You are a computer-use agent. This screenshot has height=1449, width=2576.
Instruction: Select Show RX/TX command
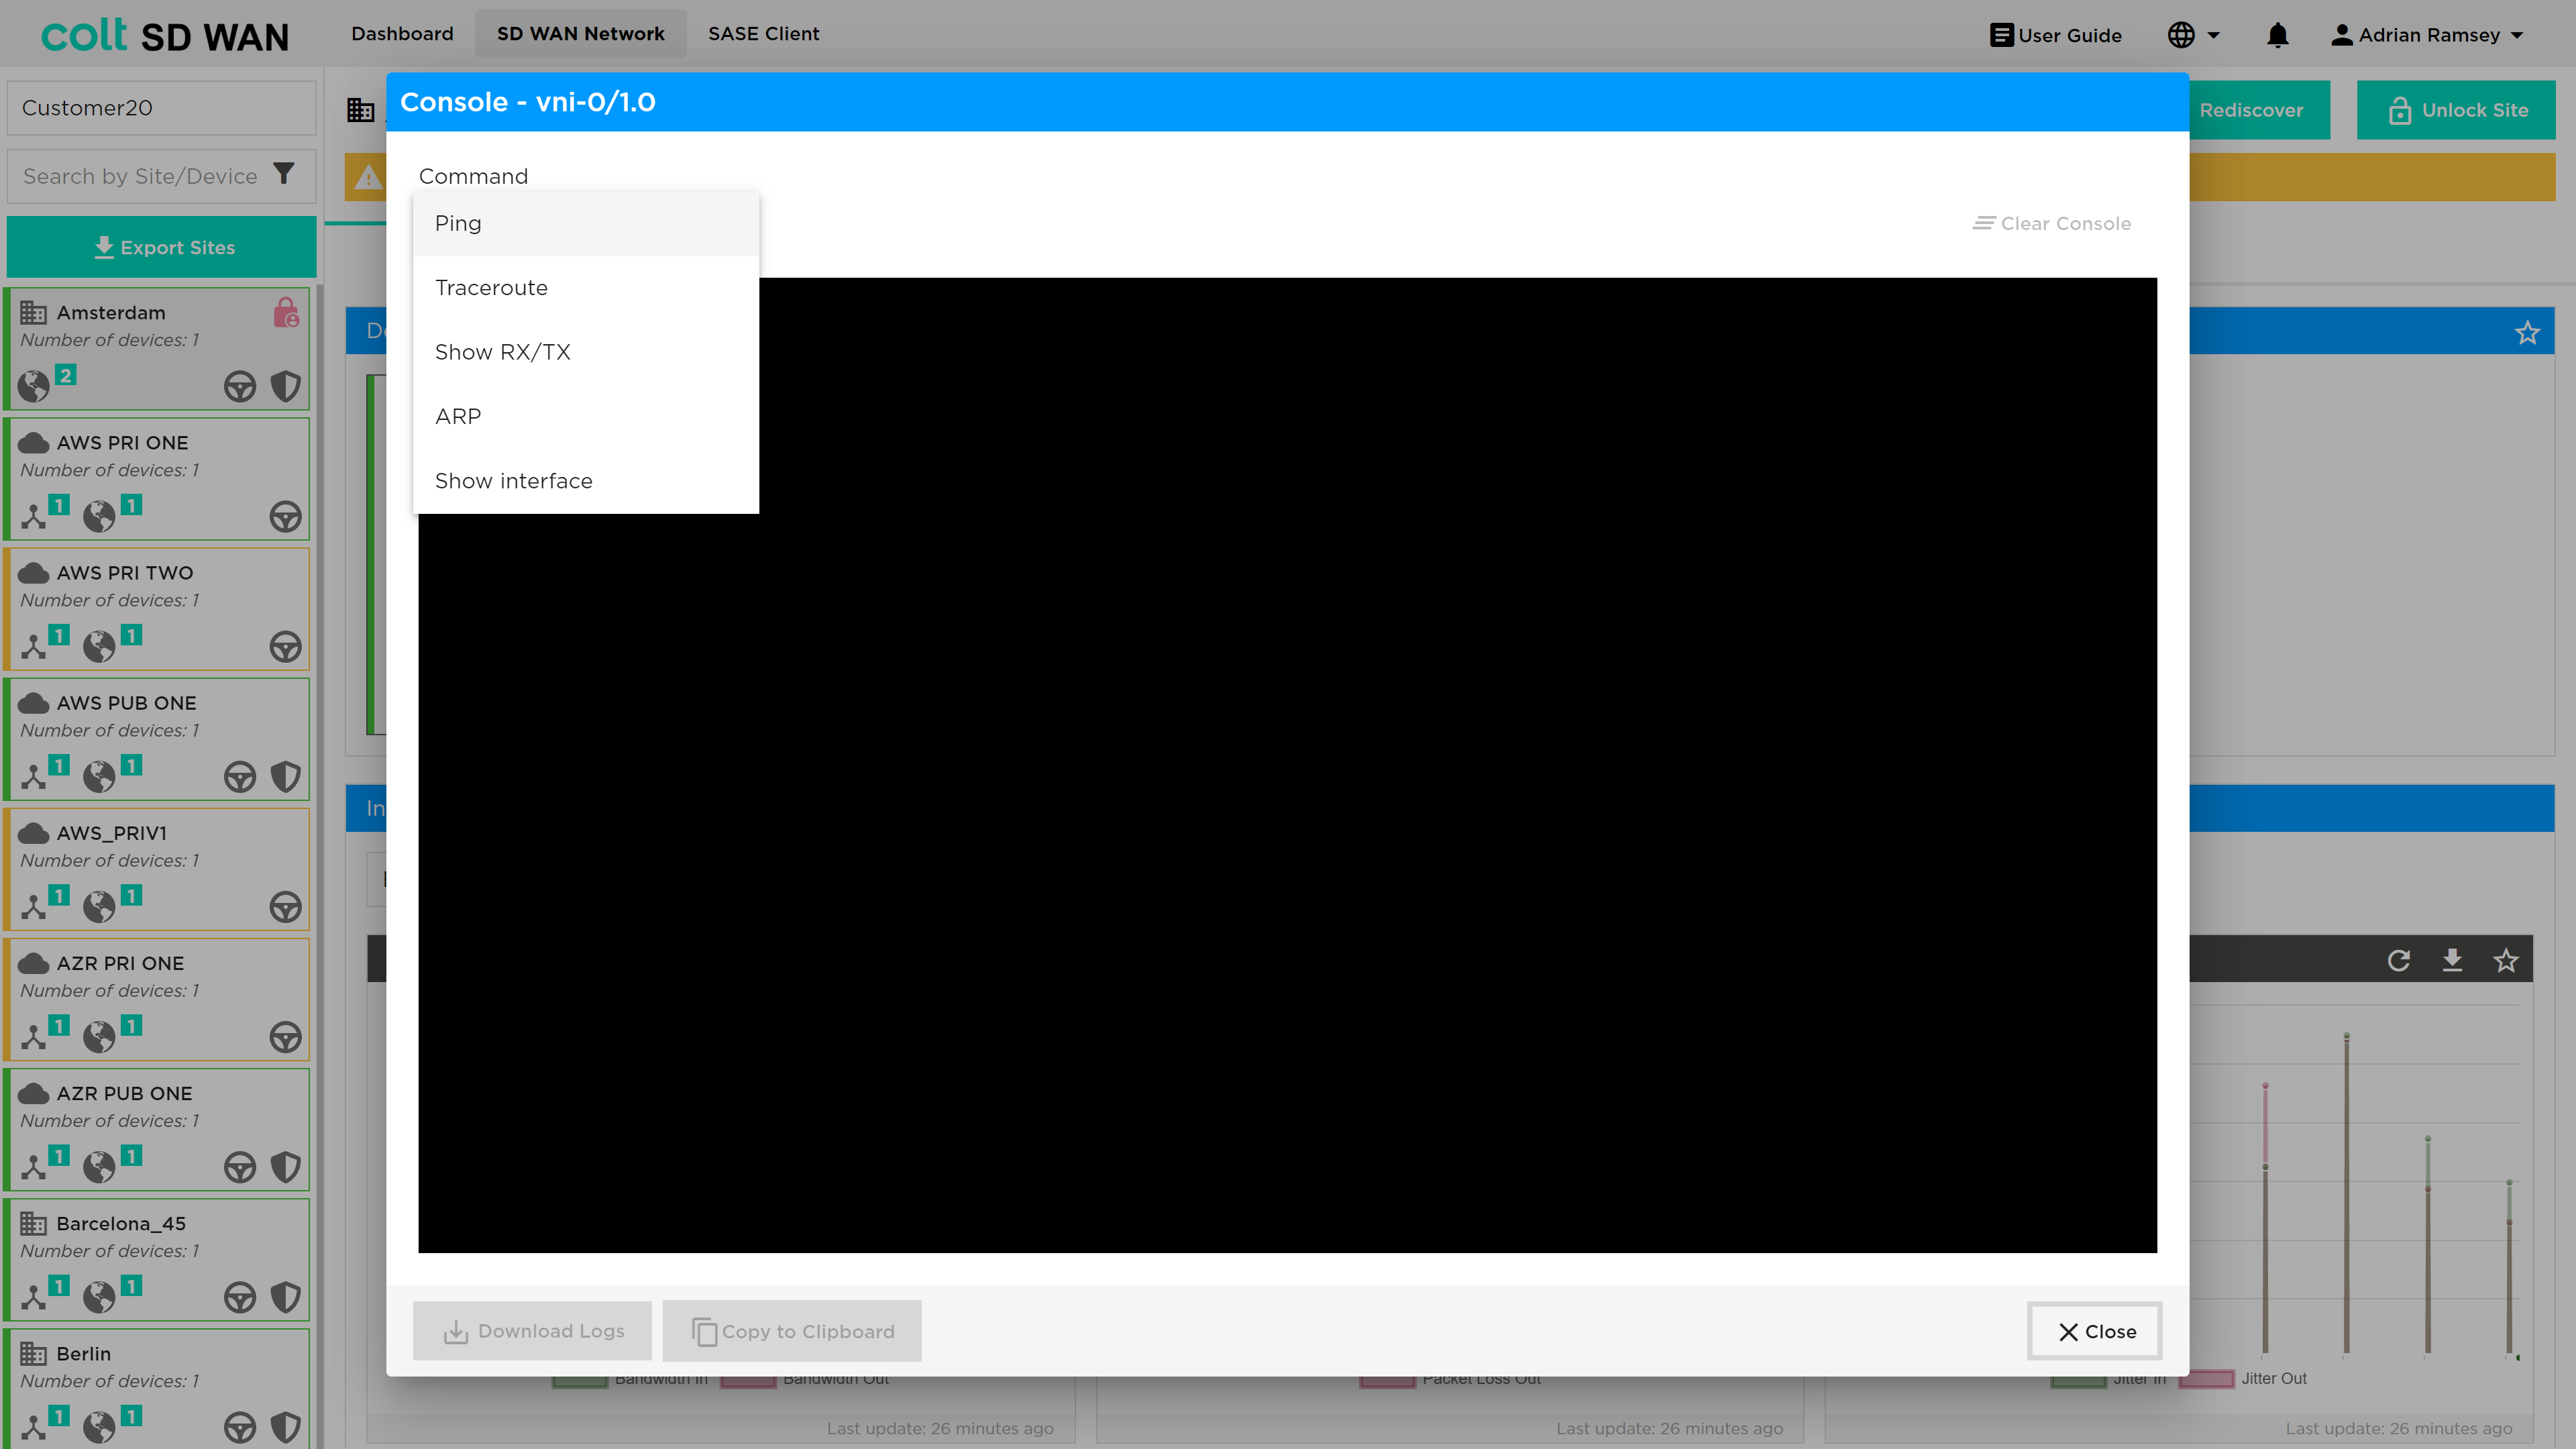585,352
